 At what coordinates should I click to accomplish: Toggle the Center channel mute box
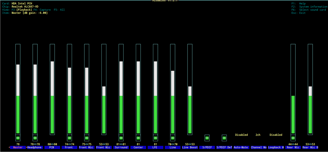tap(138, 138)
